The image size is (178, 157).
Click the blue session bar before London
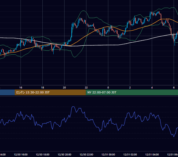click(7, 92)
